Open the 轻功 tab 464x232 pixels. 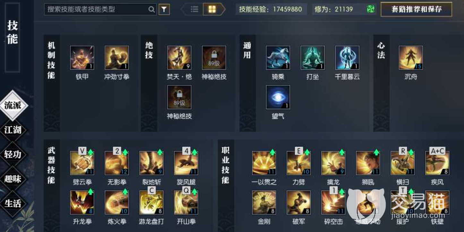(13, 154)
